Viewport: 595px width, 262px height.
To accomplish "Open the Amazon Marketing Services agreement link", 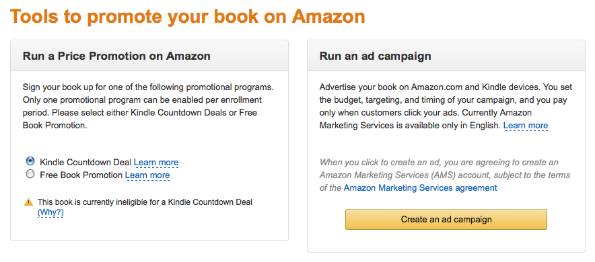I will coord(420,187).
